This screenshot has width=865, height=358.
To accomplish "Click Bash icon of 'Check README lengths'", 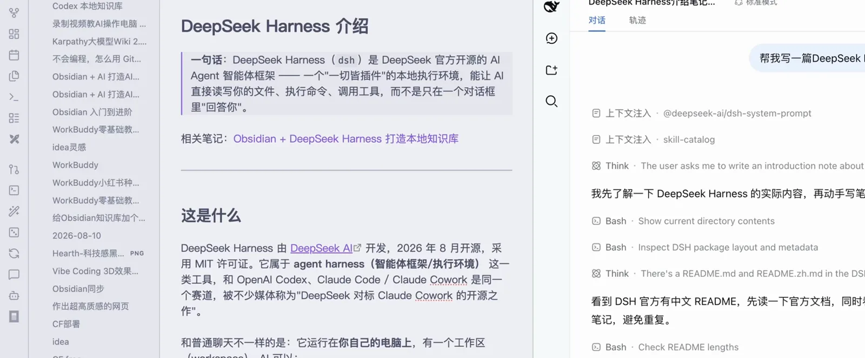I will coord(596,347).
